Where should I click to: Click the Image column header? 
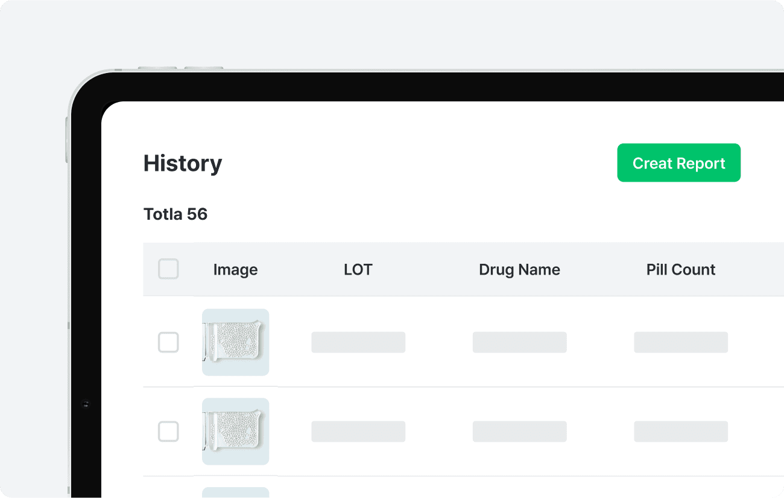[235, 270]
